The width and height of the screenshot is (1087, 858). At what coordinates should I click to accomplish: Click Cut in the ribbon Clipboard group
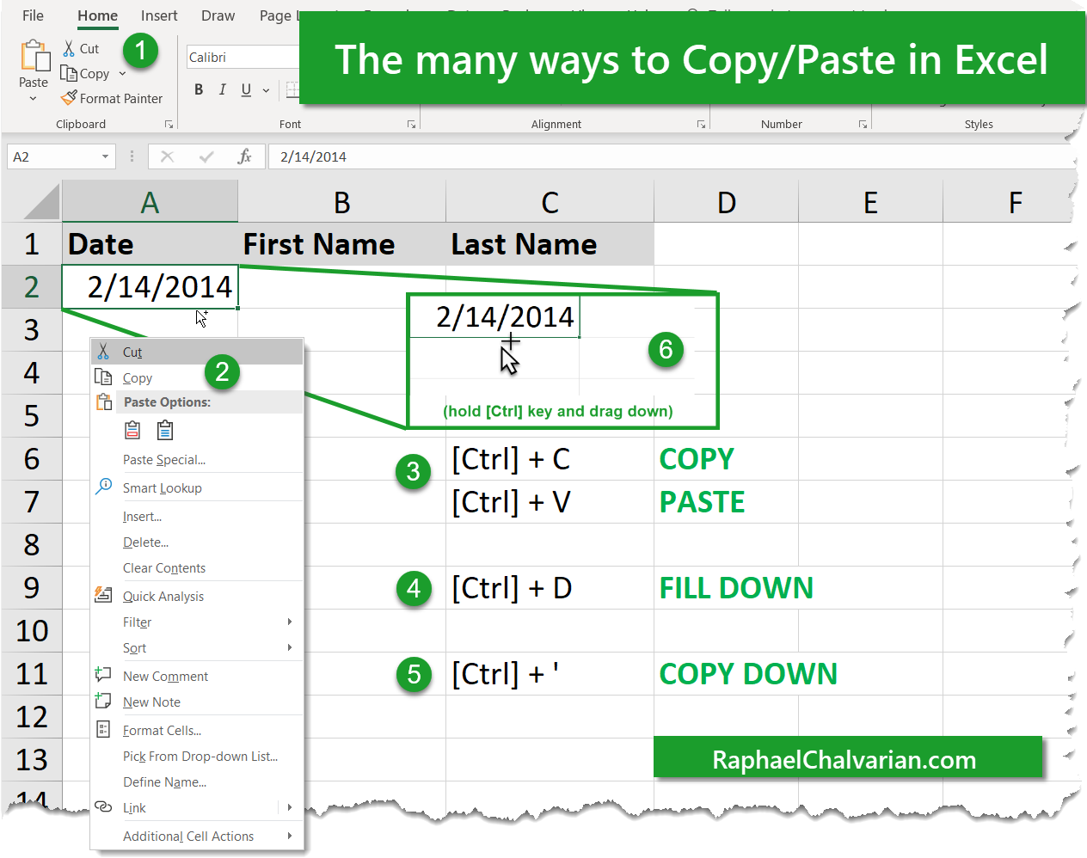pyautogui.click(x=81, y=49)
